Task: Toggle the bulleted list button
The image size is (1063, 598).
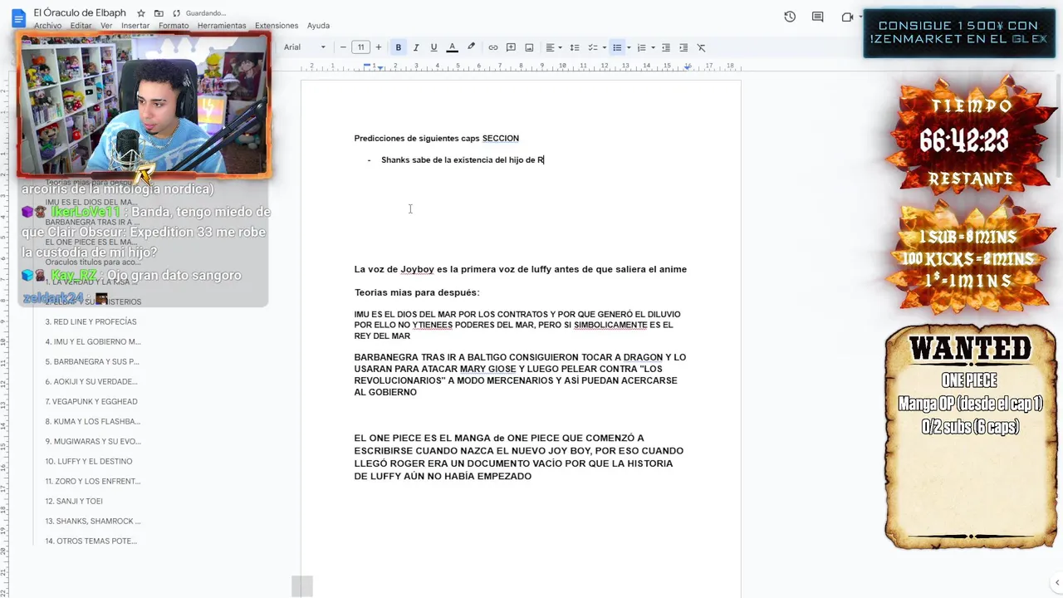Action: (617, 47)
